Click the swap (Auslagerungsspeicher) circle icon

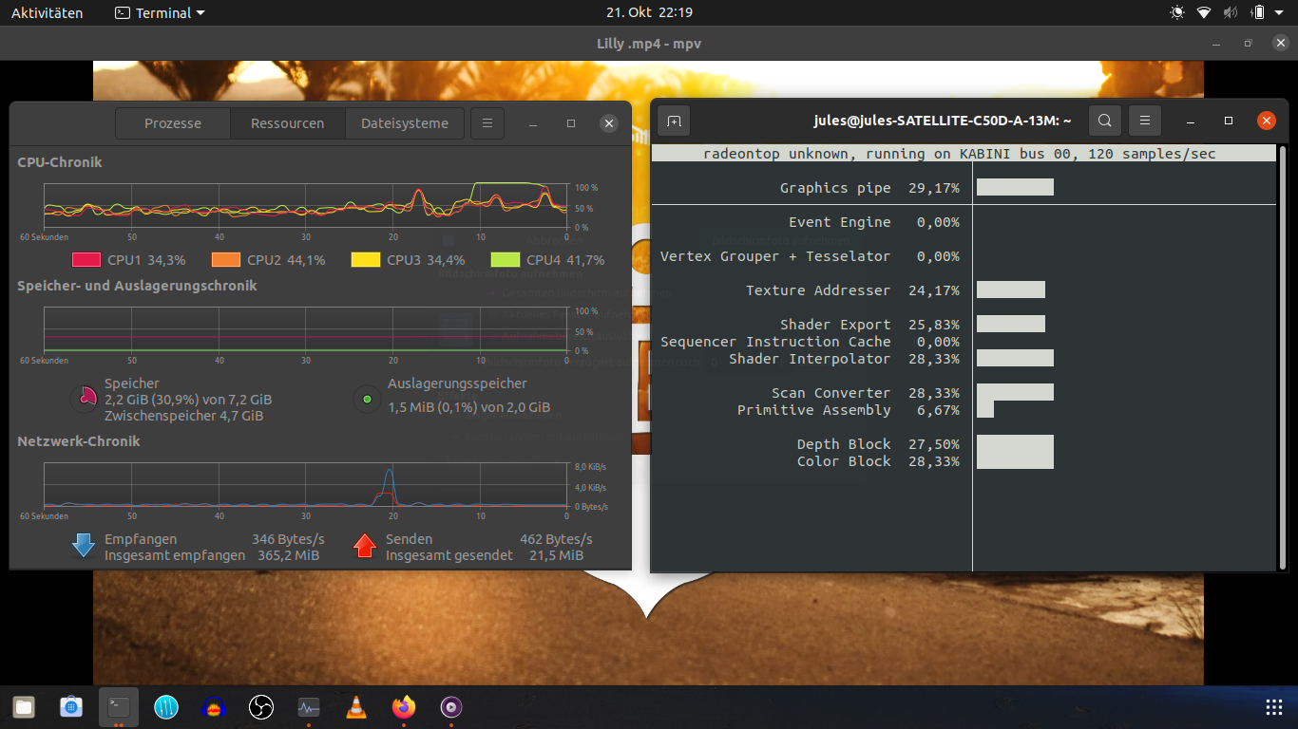[x=367, y=399]
